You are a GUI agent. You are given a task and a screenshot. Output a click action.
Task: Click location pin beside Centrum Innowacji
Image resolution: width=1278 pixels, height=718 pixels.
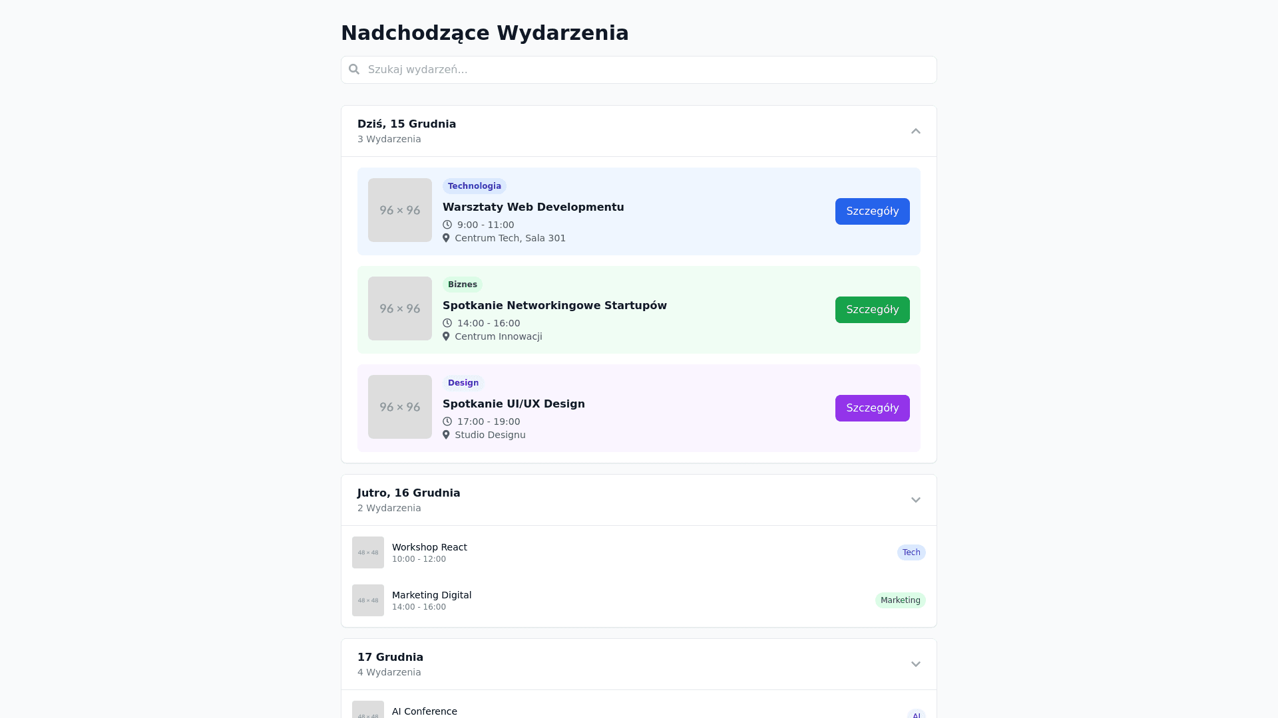pos(446,336)
